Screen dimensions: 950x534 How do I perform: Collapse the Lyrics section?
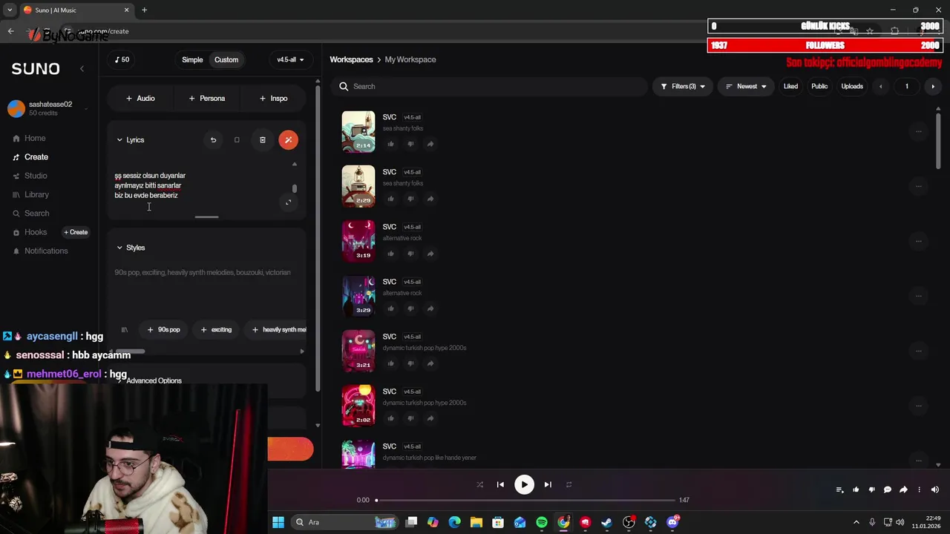tap(130, 139)
